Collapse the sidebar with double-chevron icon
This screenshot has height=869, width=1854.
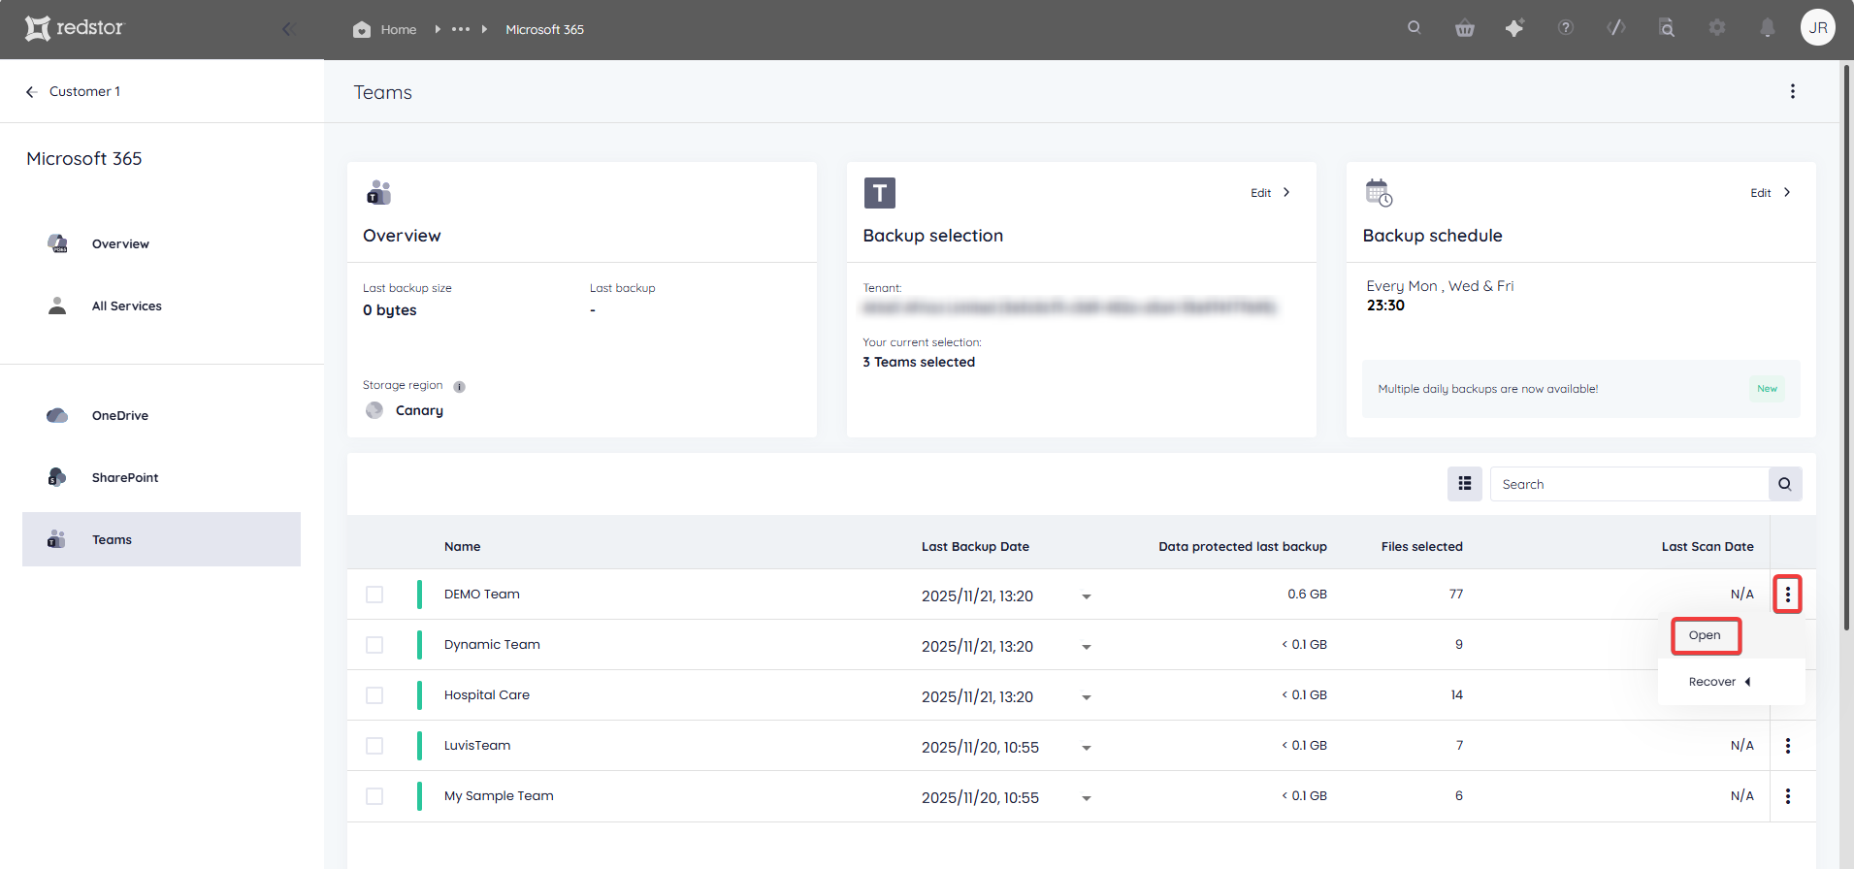coord(288,29)
